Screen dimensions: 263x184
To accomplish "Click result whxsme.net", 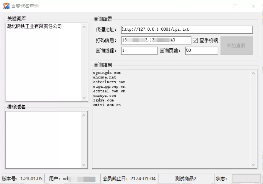I will [x=105, y=77].
